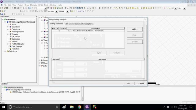Expand the Definitions folder node
196x110 pixels.
click(x=5, y=51)
